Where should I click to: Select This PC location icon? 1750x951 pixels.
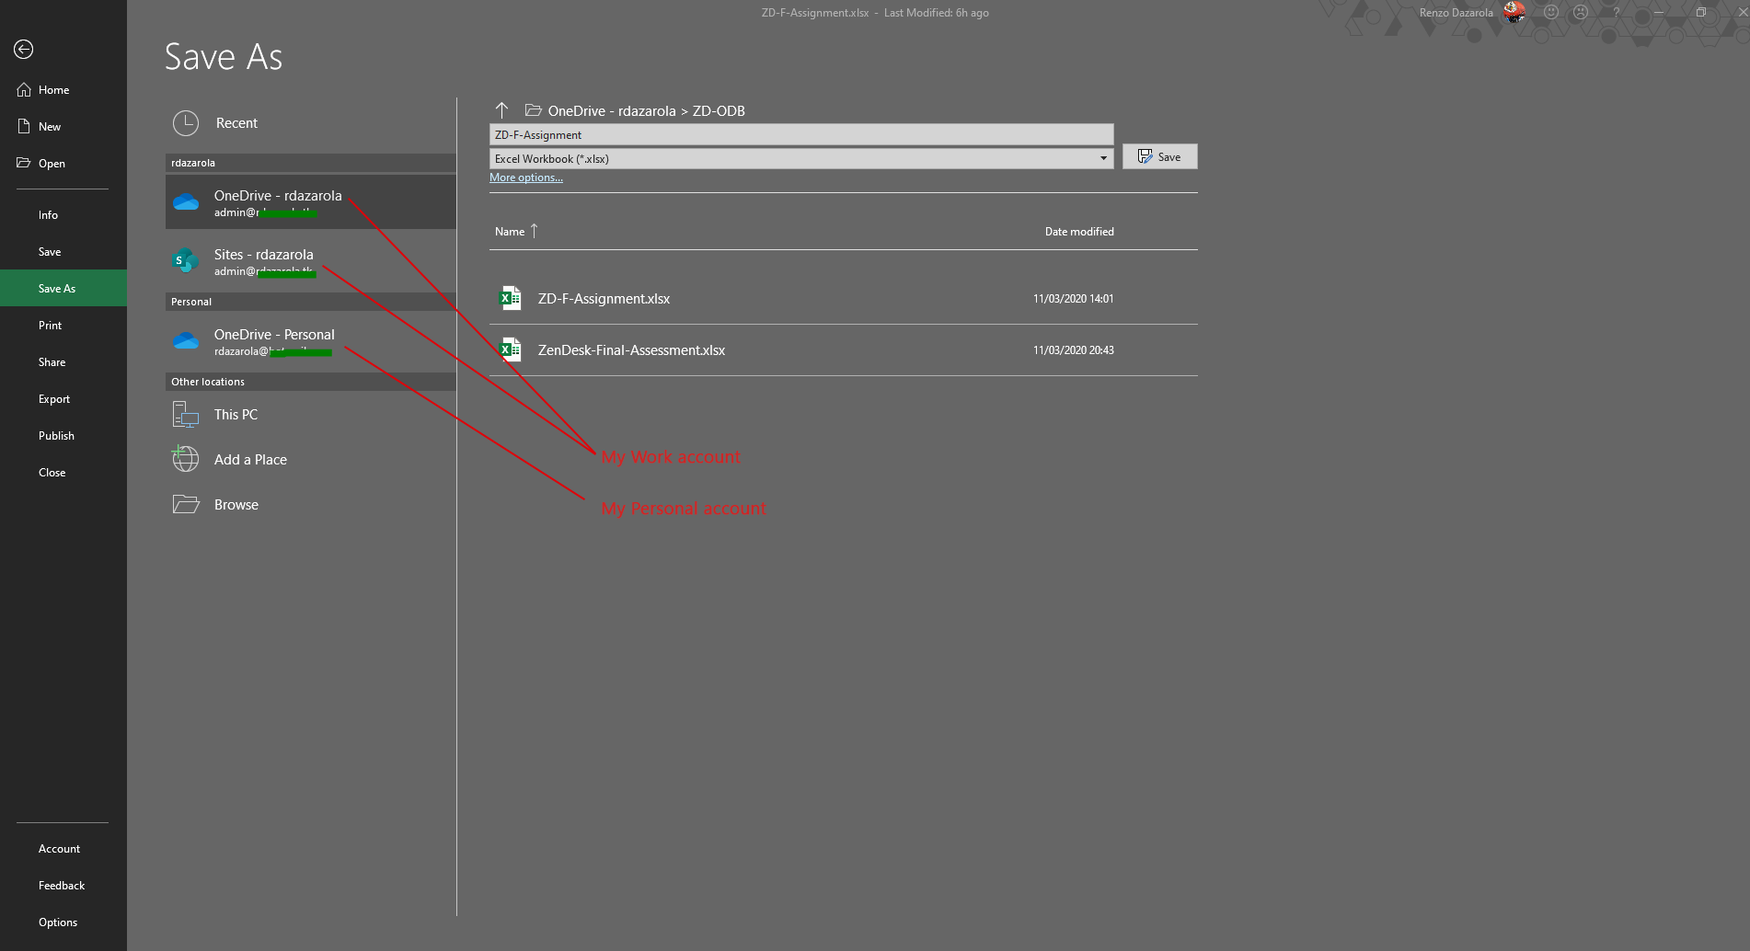click(x=186, y=415)
